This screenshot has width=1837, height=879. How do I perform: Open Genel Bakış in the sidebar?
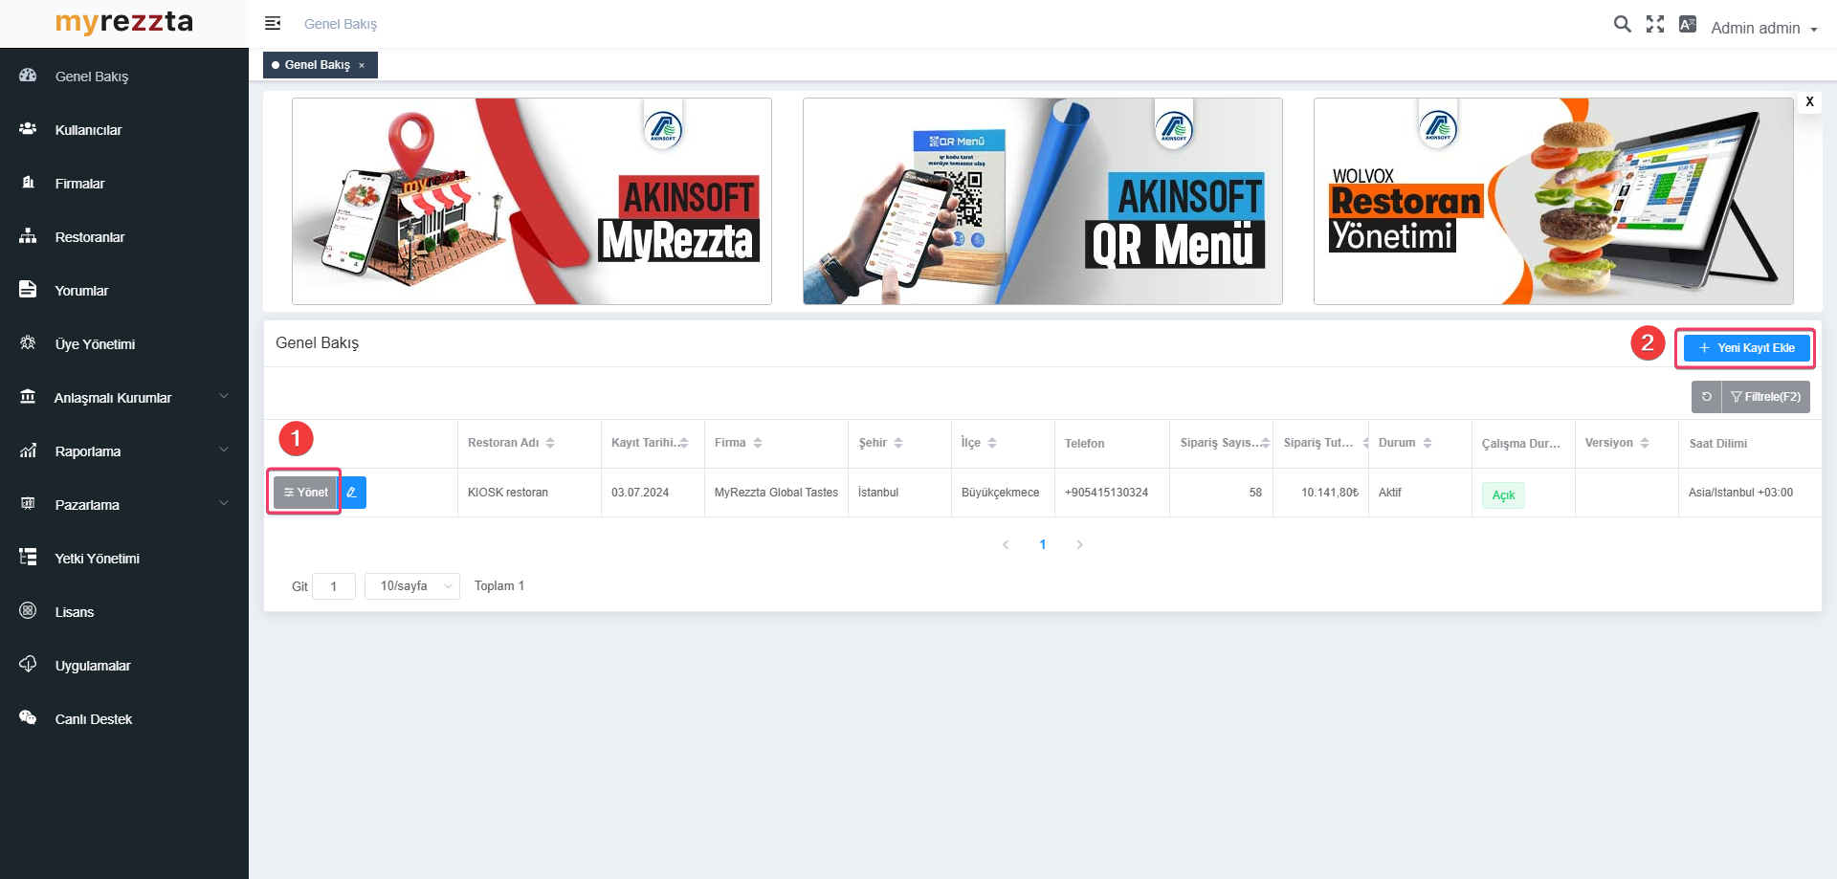[91, 77]
